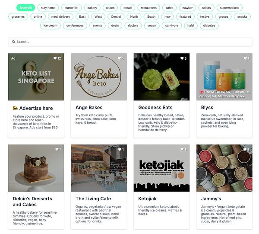Screen dimensions: 259x234
Task: Filter by Central region
Action: pyautogui.click(x=116, y=17)
